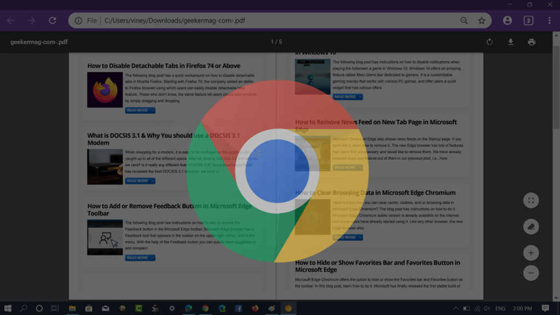Click the Xbox Game Bar article thumbnail

click(x=312, y=77)
